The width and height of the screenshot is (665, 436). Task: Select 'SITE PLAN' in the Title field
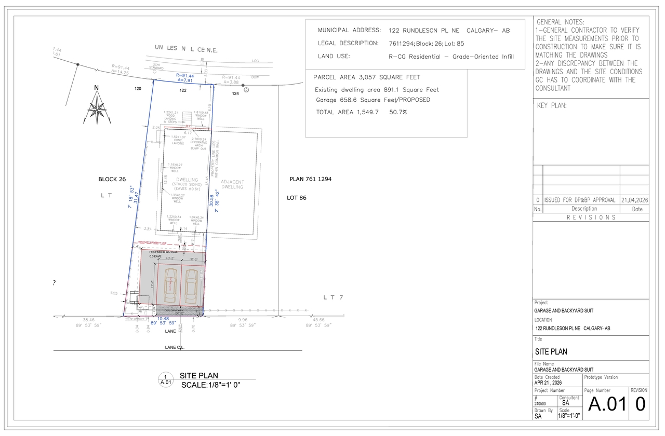coord(551,352)
